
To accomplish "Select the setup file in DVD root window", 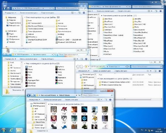I will [x=59, y=37].
